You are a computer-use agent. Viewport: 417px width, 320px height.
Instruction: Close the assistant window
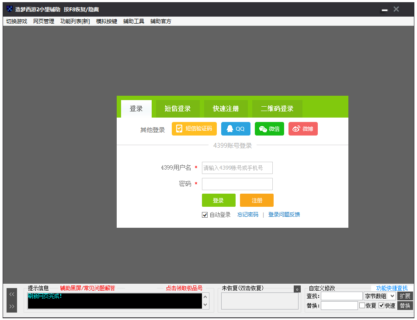tap(396, 9)
